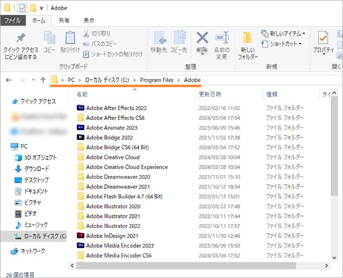This screenshot has width=343, height=278.
Task: Open the File (ファイル) tab
Action: click(13, 21)
